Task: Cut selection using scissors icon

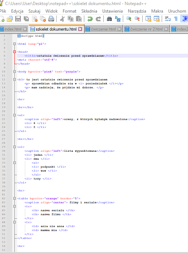Action: [62, 19]
